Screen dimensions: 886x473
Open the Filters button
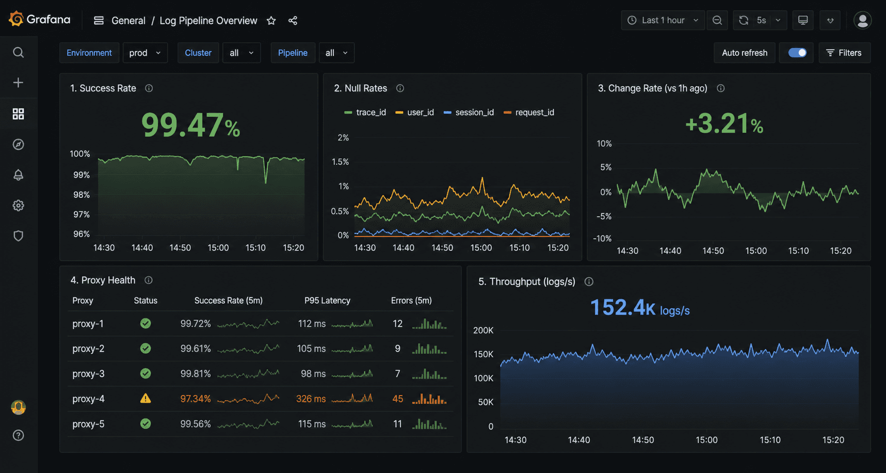click(844, 53)
